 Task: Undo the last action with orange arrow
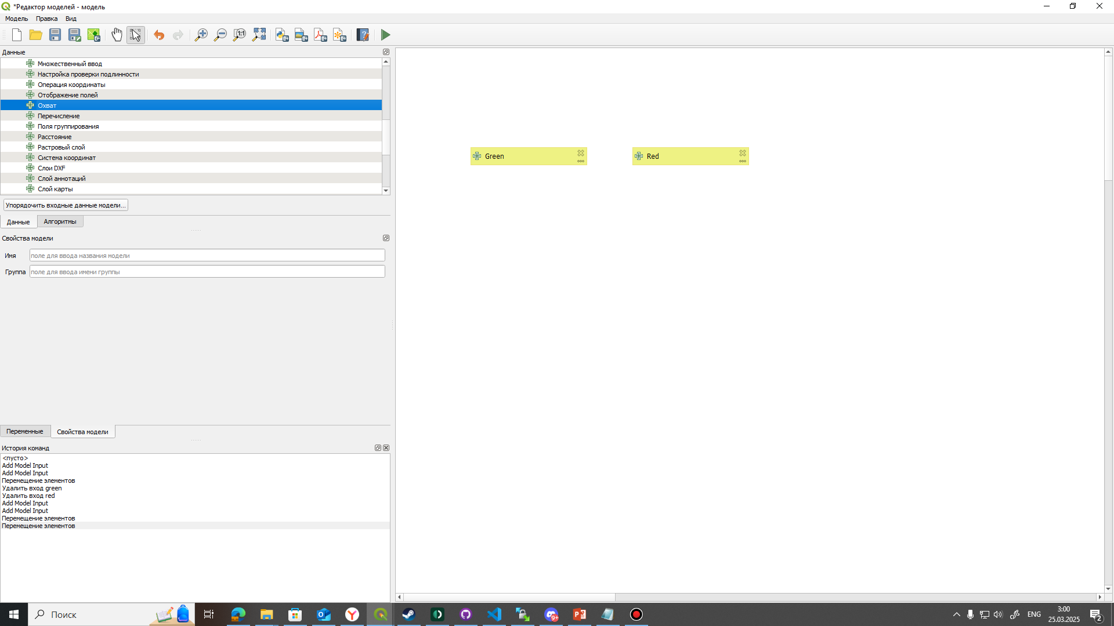[159, 35]
